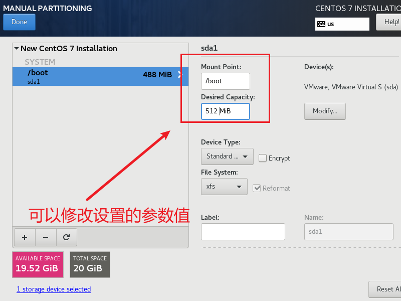Viewport: 401px width, 301px height.
Task: Select the /boot sda1 partition row
Action: [101, 77]
